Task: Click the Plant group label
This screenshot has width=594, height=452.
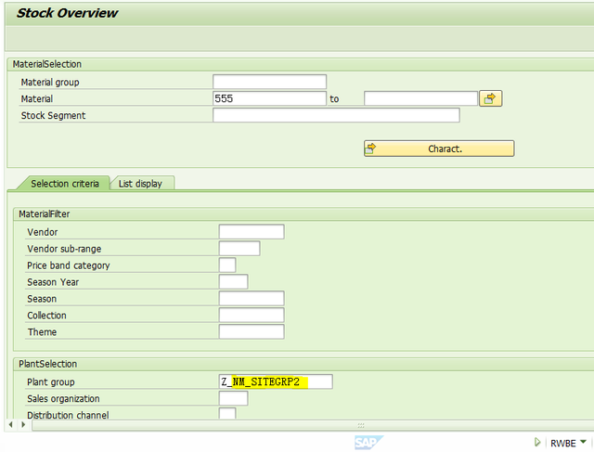Action: click(51, 382)
